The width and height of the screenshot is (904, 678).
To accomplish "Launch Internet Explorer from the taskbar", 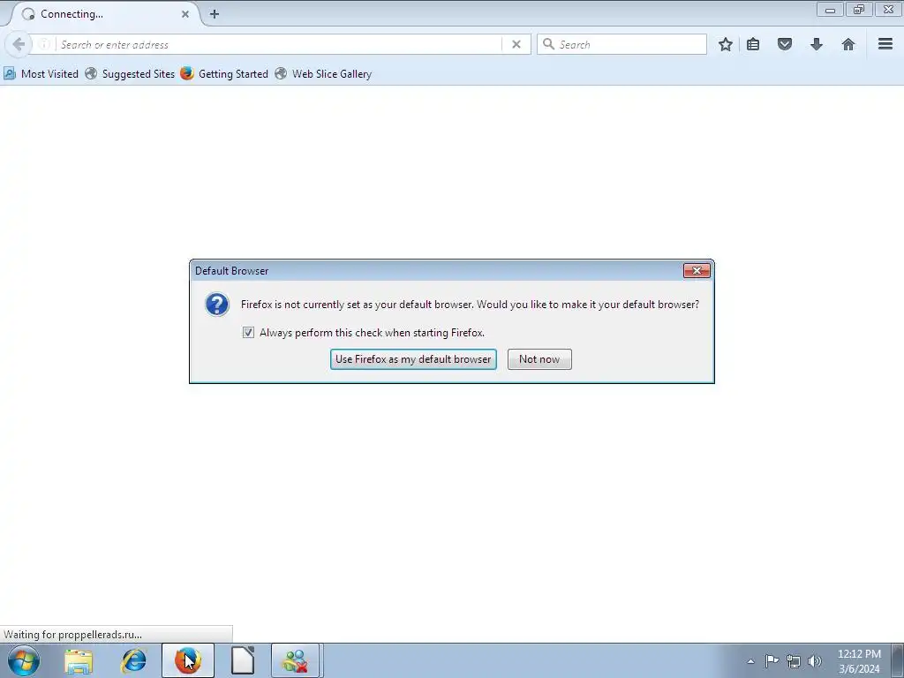I will [133, 660].
